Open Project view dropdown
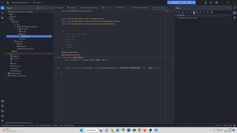The image size is (237, 133). (x=10, y=8)
